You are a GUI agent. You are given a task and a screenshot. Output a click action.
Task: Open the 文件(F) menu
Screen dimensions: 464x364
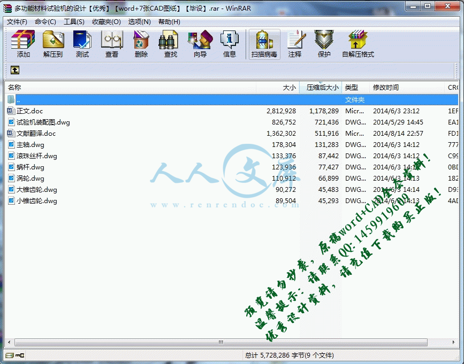pyautogui.click(x=17, y=22)
